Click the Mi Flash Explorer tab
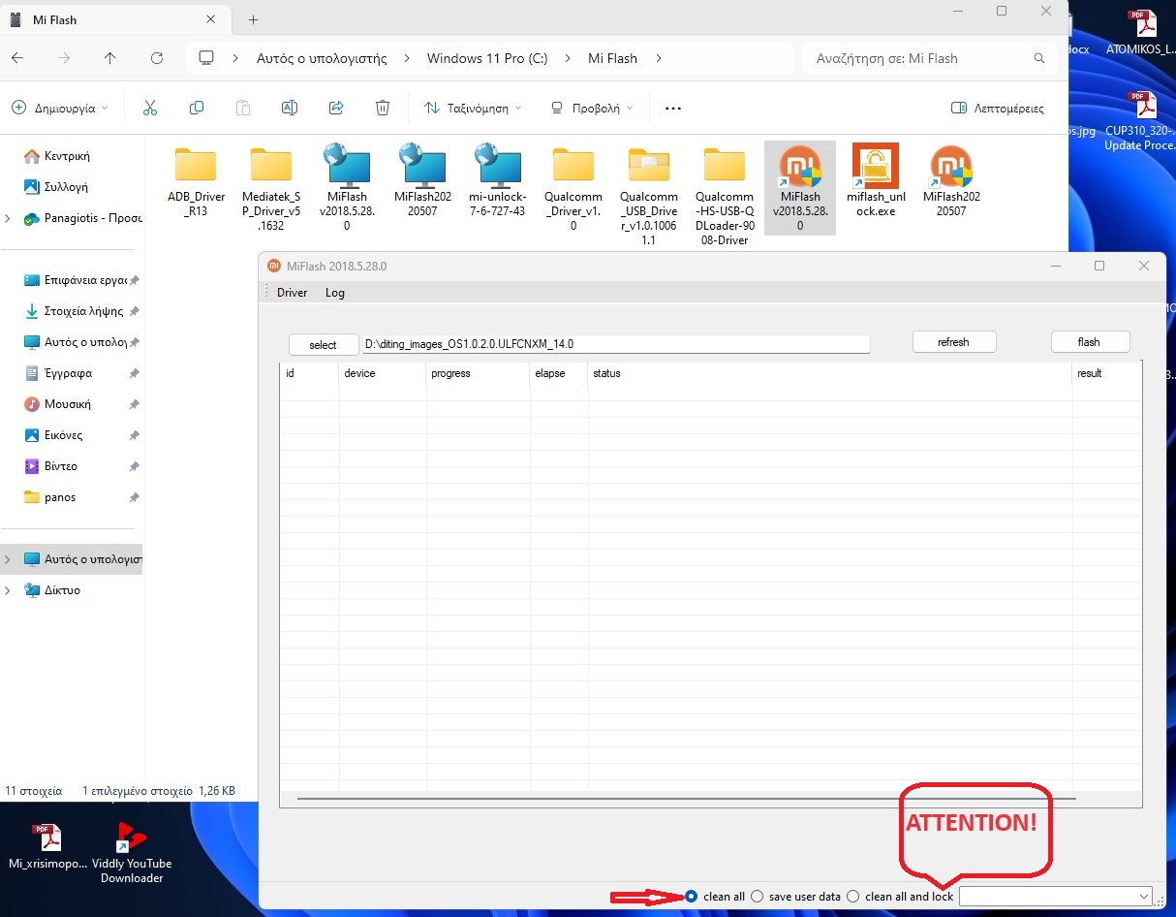This screenshot has height=917, width=1176. 114,19
